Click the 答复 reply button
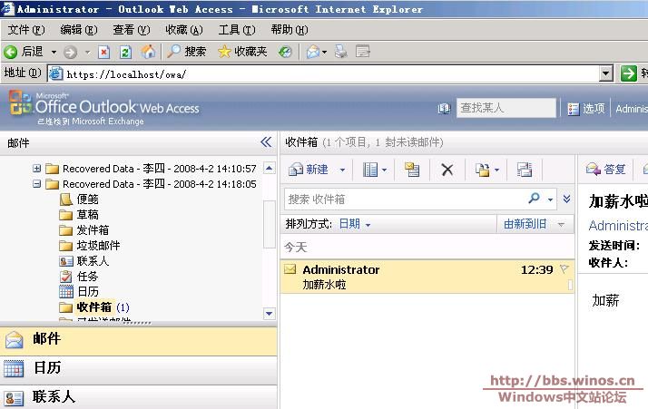Screen dimensions: 648x409 coord(607,170)
